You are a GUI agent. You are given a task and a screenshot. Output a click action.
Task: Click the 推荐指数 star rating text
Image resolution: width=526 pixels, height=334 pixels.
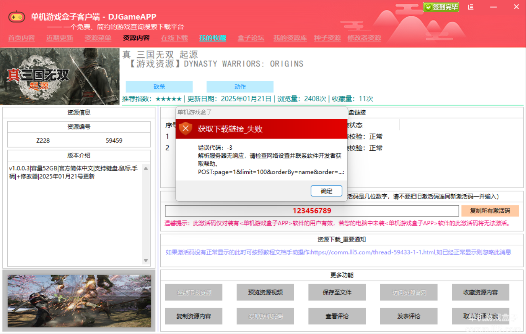point(152,99)
